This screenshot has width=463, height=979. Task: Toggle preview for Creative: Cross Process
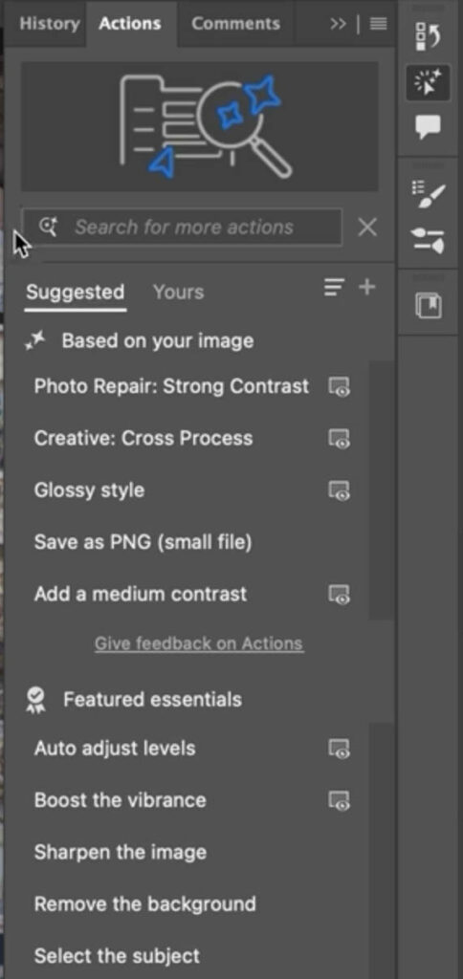point(340,438)
